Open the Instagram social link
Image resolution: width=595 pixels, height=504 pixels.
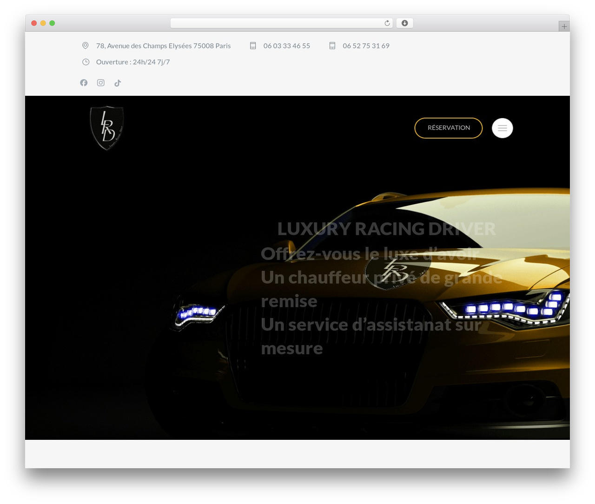point(100,83)
